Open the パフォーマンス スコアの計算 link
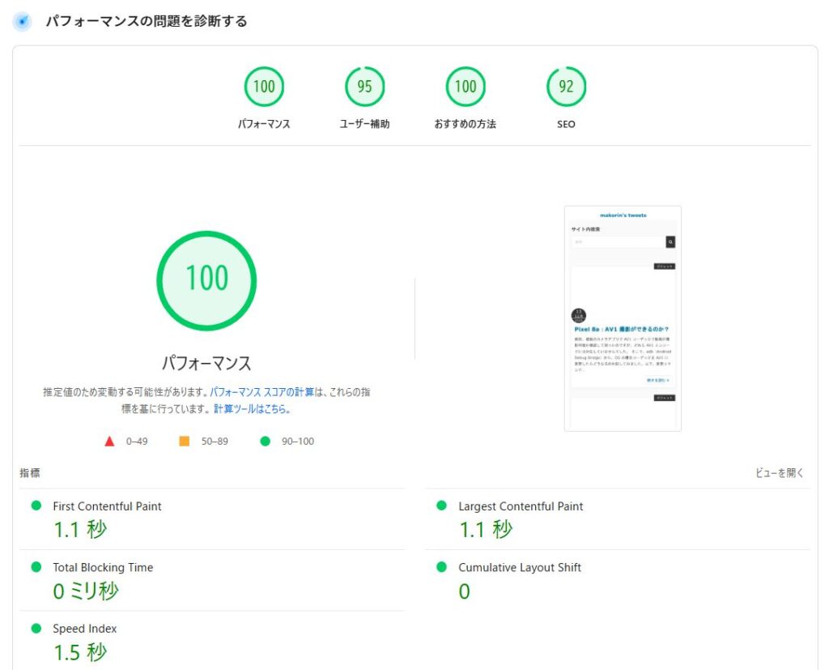This screenshot has height=670, width=829. [x=261, y=392]
